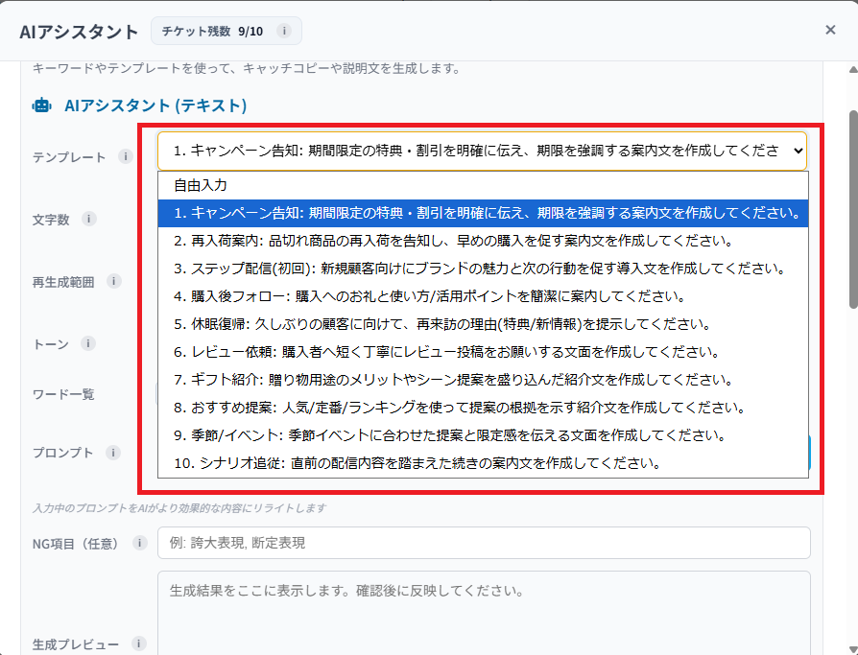The height and width of the screenshot is (655, 858).
Task: Click the トーン info icon
Action: [x=88, y=342]
